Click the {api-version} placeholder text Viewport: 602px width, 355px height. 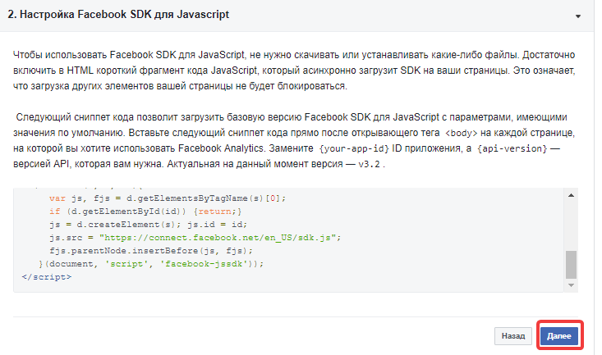pos(512,148)
